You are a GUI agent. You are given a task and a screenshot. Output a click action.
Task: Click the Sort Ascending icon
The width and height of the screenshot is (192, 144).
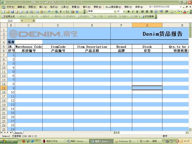[x=67, y=11]
